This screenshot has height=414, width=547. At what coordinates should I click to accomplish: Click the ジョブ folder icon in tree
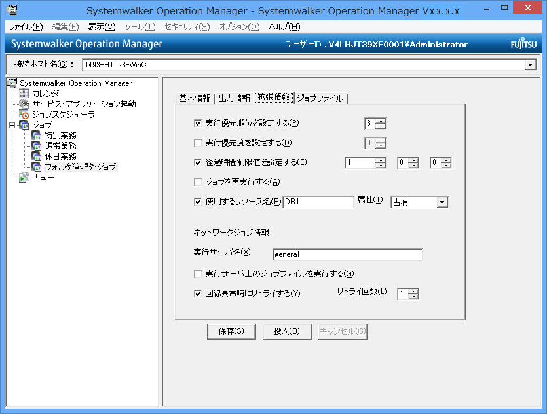pyautogui.click(x=24, y=125)
